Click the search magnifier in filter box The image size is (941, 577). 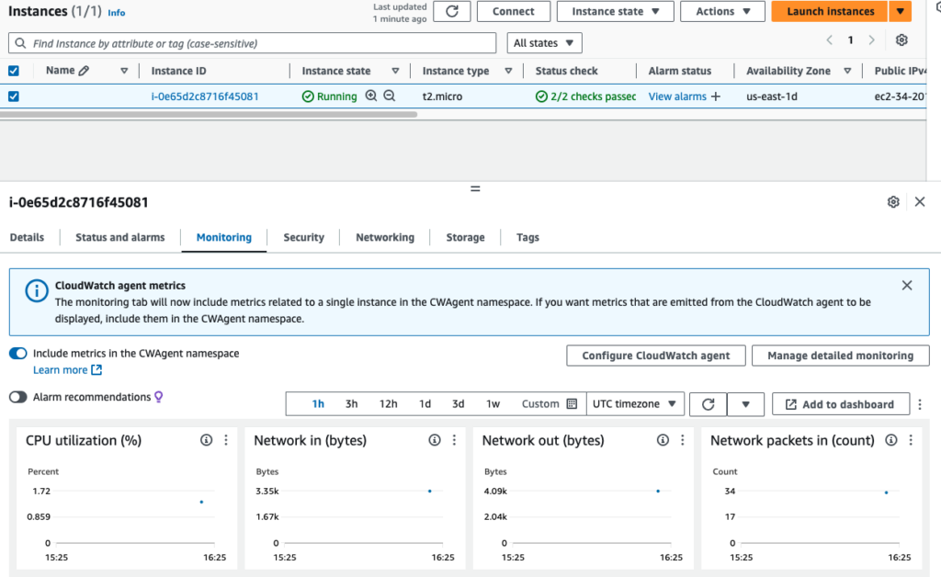tap(20, 43)
